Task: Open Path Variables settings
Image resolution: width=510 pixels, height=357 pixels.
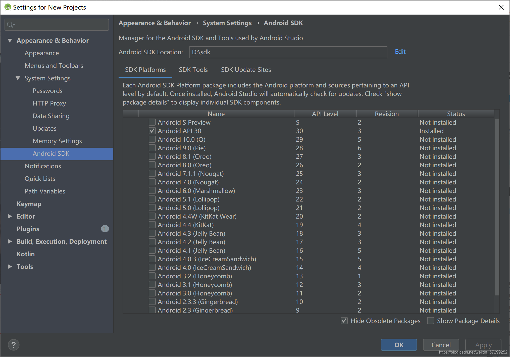Action: pos(45,191)
